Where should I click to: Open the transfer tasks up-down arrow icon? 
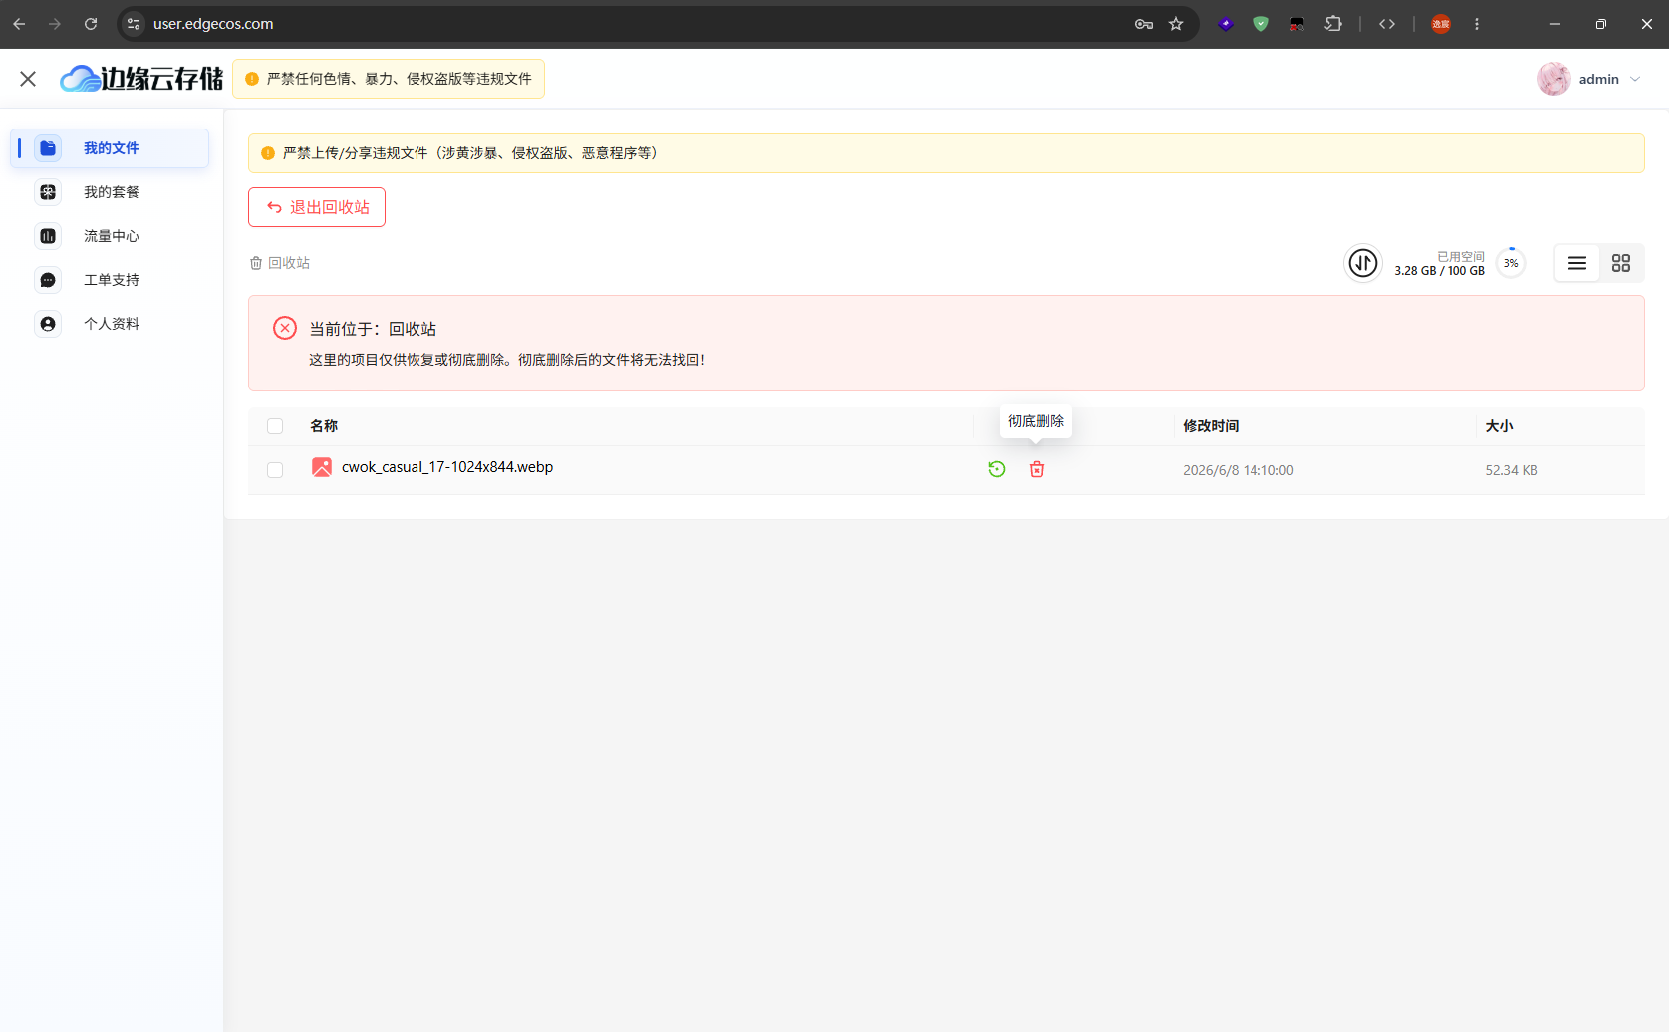[1363, 263]
